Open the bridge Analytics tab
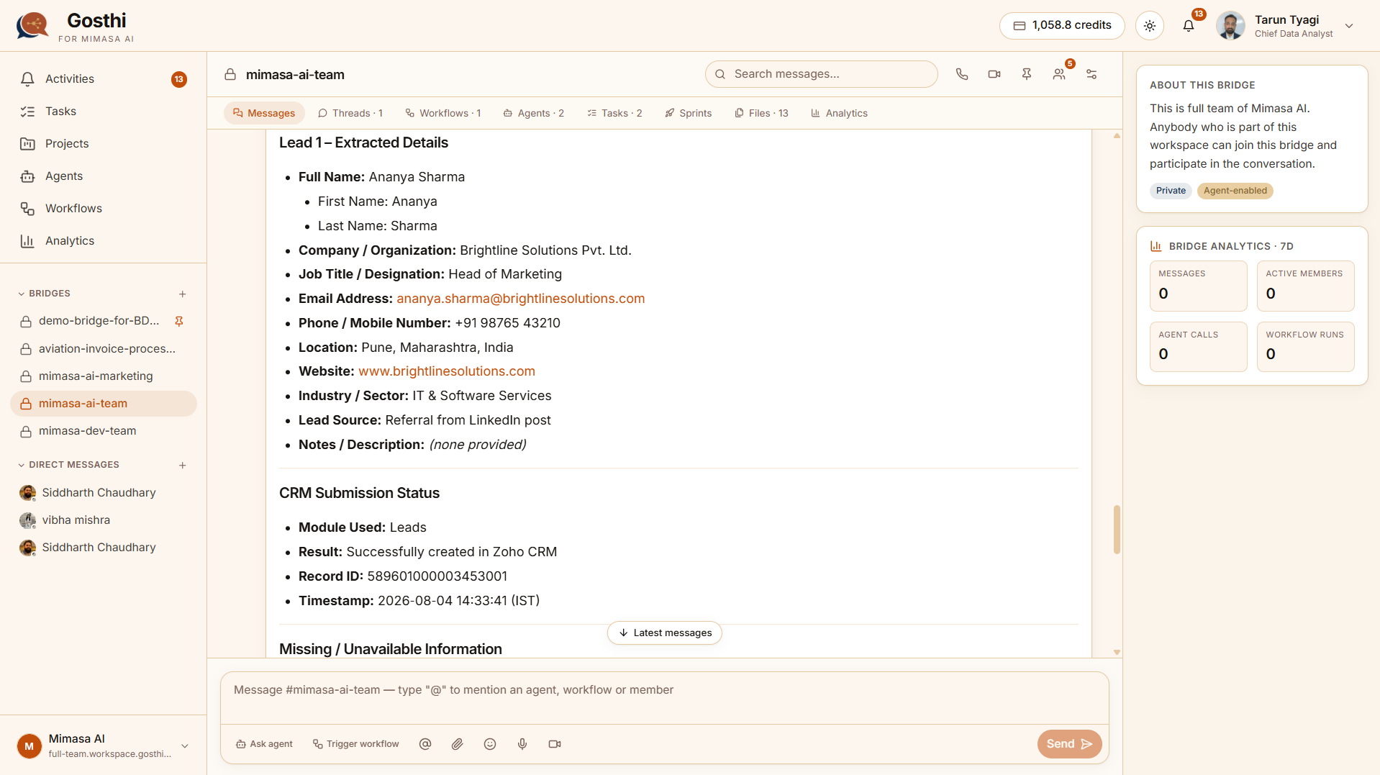Image resolution: width=1380 pixels, height=775 pixels. (x=839, y=113)
